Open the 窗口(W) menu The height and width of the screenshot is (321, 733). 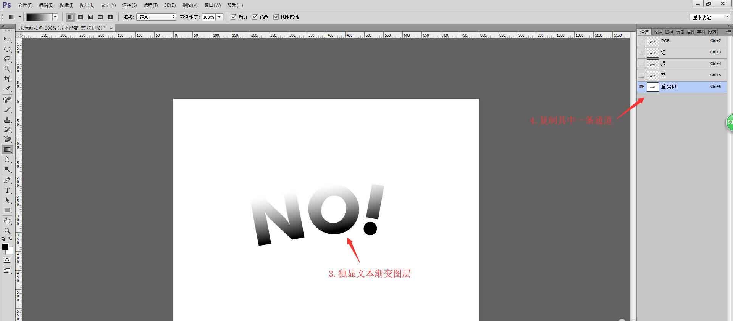click(213, 5)
